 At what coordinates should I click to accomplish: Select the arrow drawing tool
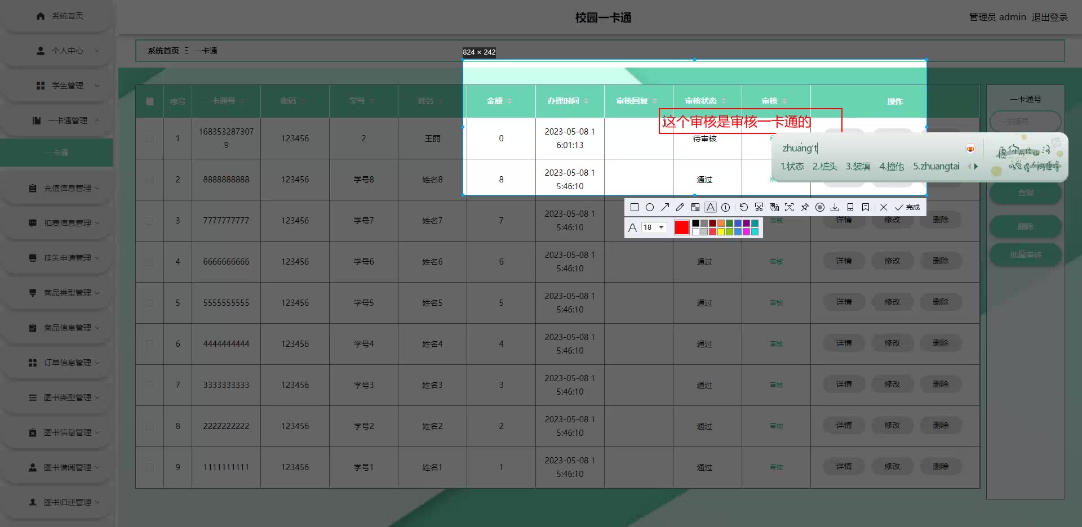(665, 207)
